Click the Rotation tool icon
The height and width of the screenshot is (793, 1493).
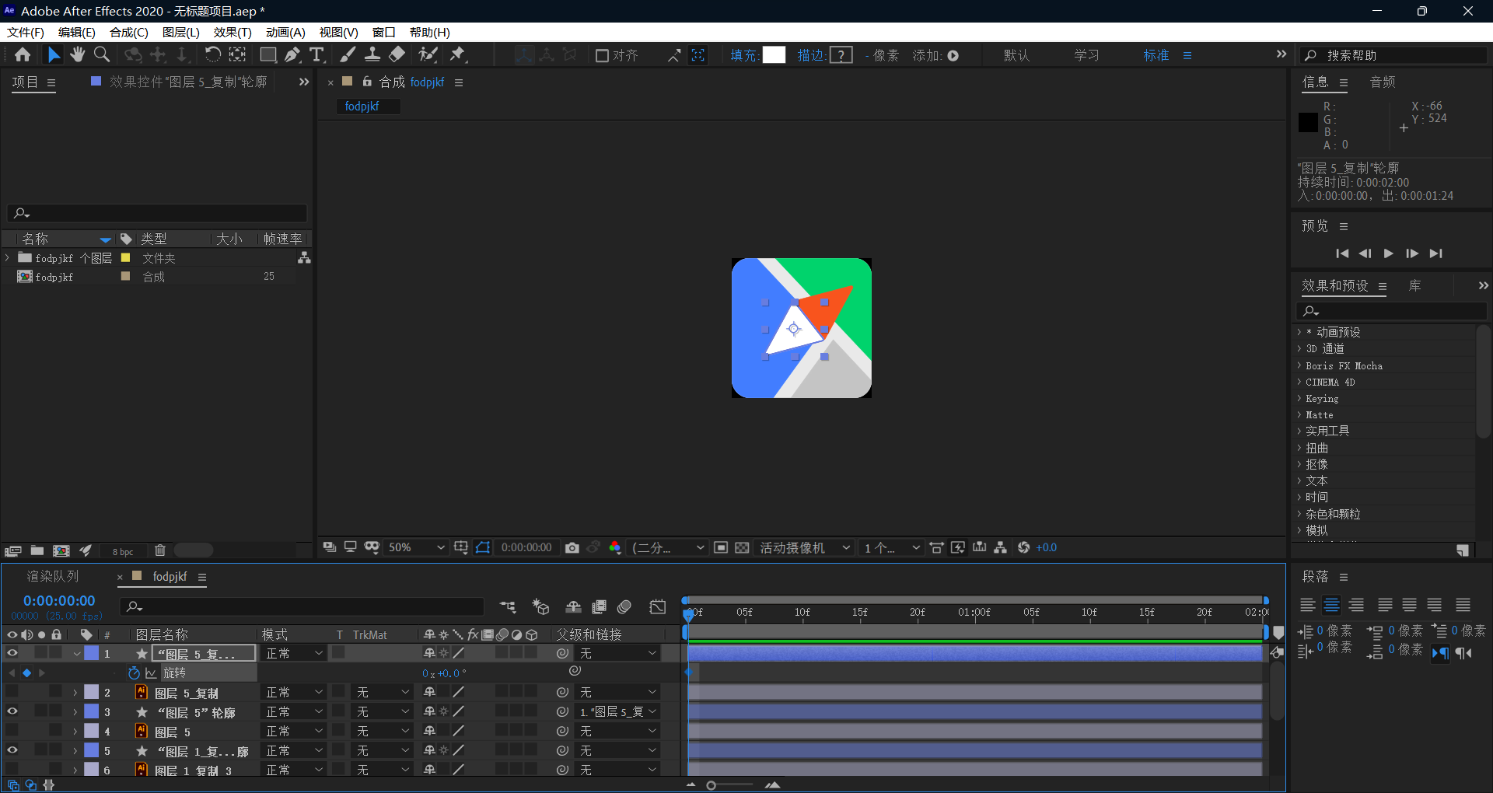212,54
